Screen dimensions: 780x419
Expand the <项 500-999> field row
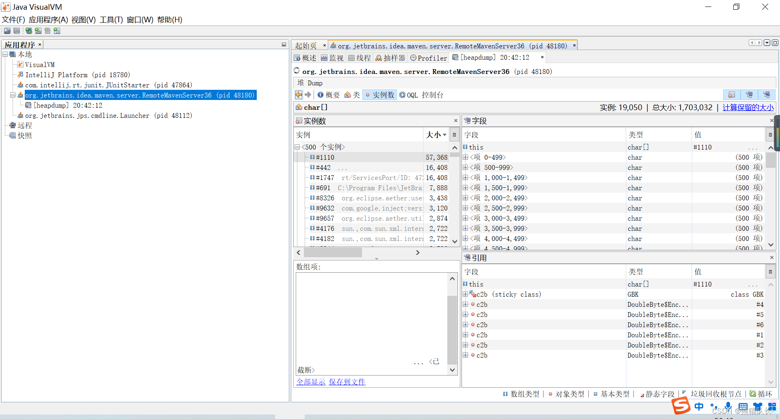[x=466, y=167]
